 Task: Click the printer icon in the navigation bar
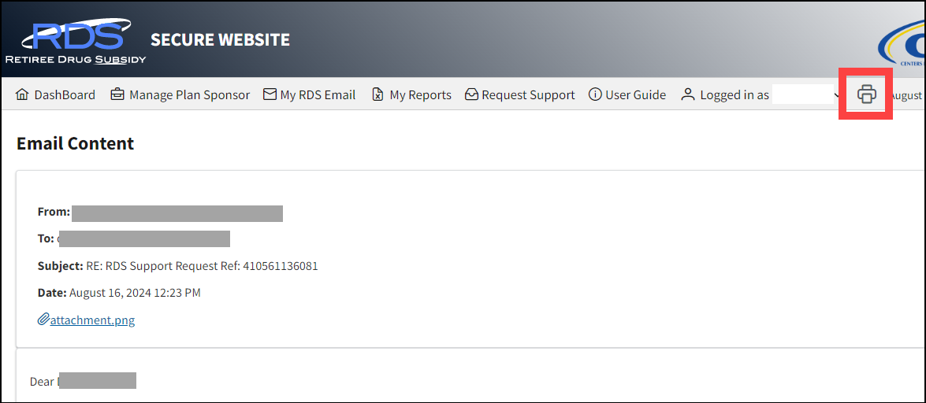pyautogui.click(x=866, y=94)
